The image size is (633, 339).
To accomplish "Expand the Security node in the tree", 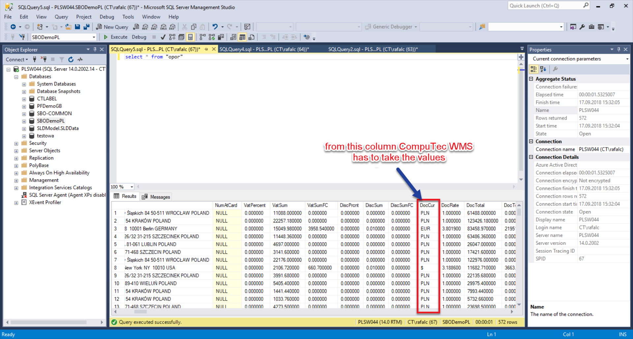I will coord(16,143).
